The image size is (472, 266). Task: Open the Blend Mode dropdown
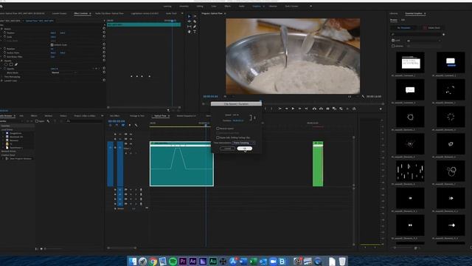(x=64, y=72)
